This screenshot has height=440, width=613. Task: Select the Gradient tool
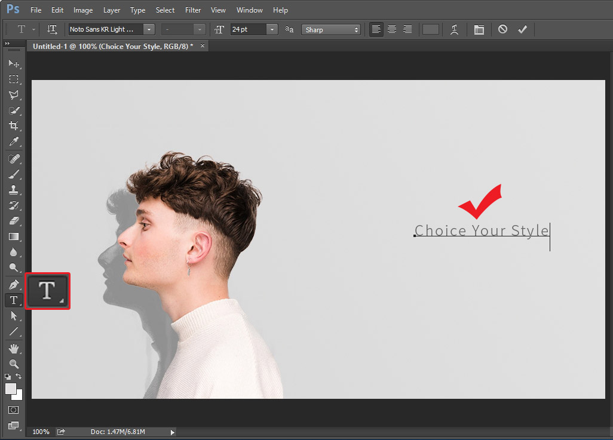click(14, 236)
